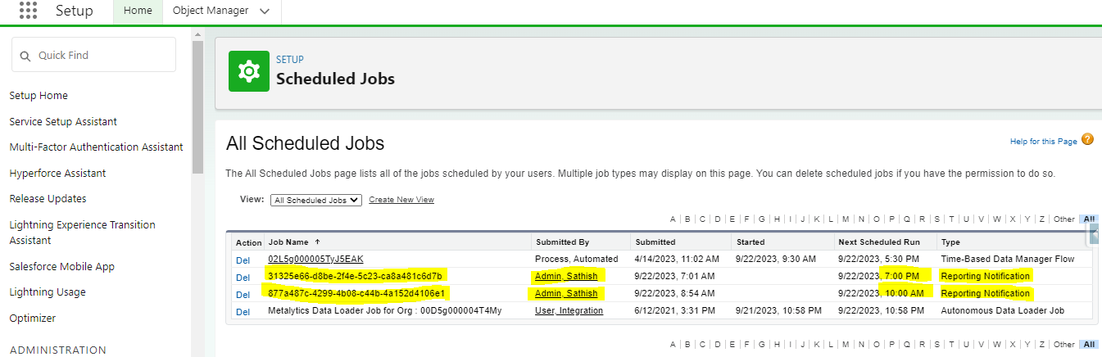Screen dimensions: 1102x357
Task: Click the Scheduled Jobs gear icon
Action: (248, 71)
